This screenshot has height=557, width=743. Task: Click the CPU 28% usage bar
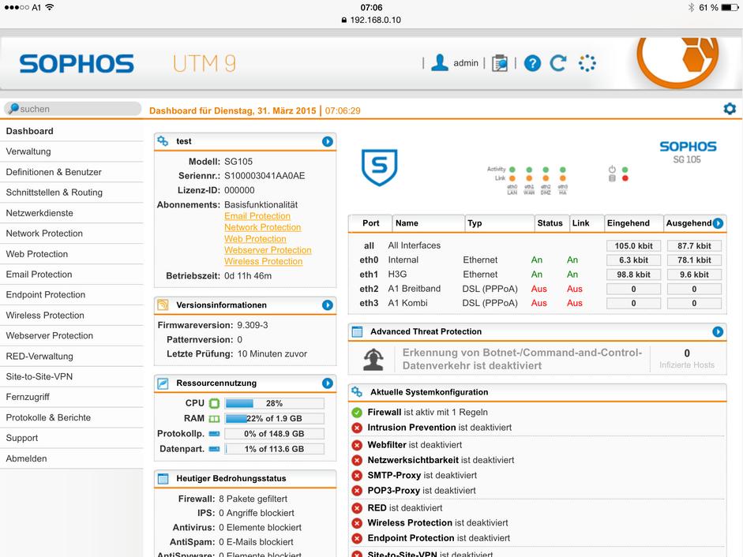[274, 403]
